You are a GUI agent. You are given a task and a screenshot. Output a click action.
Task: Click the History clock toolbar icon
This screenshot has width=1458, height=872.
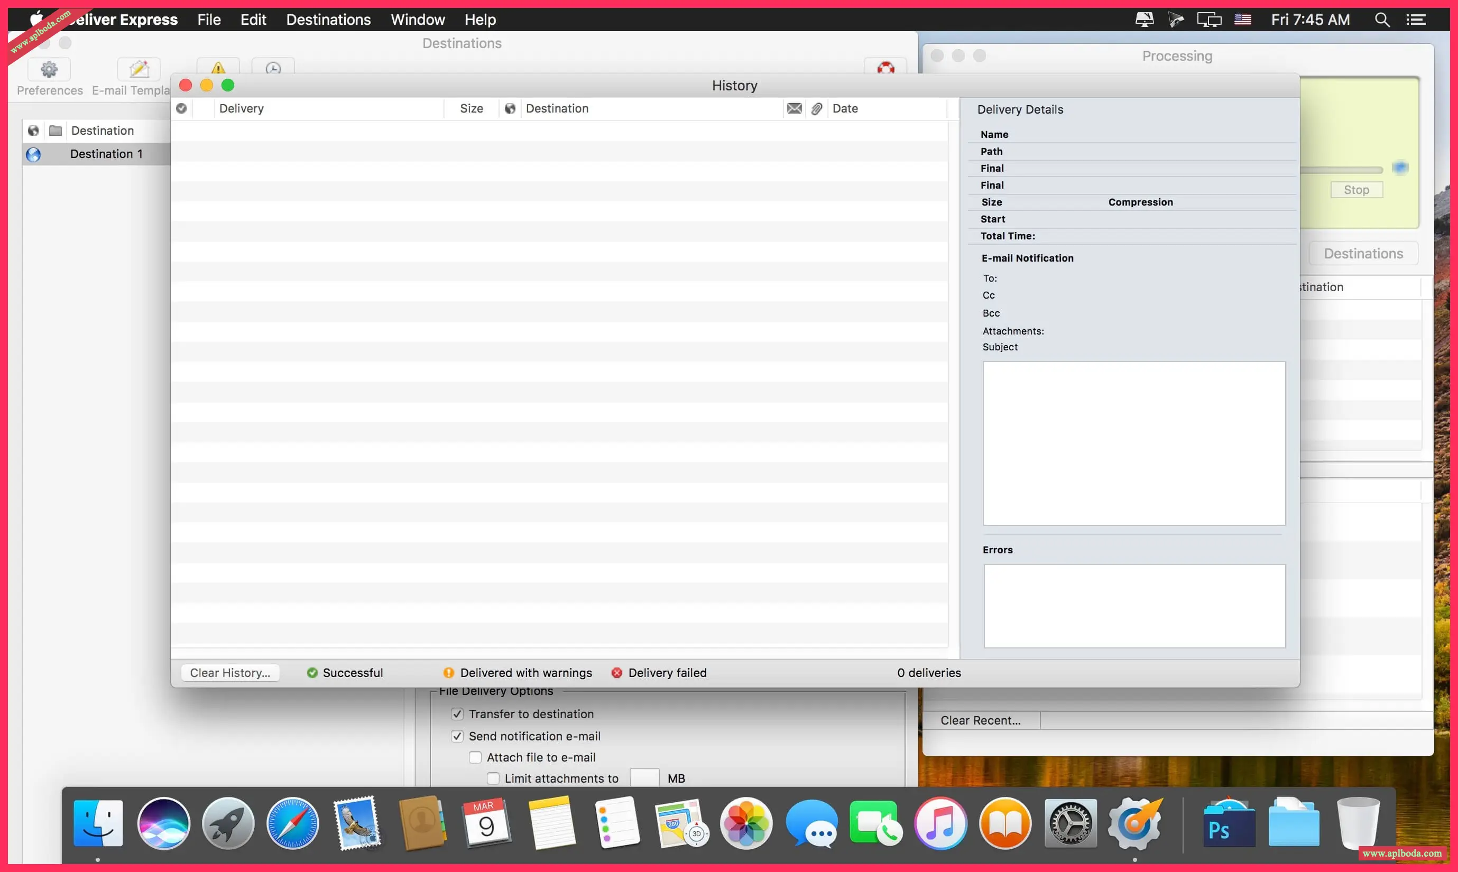pyautogui.click(x=273, y=67)
